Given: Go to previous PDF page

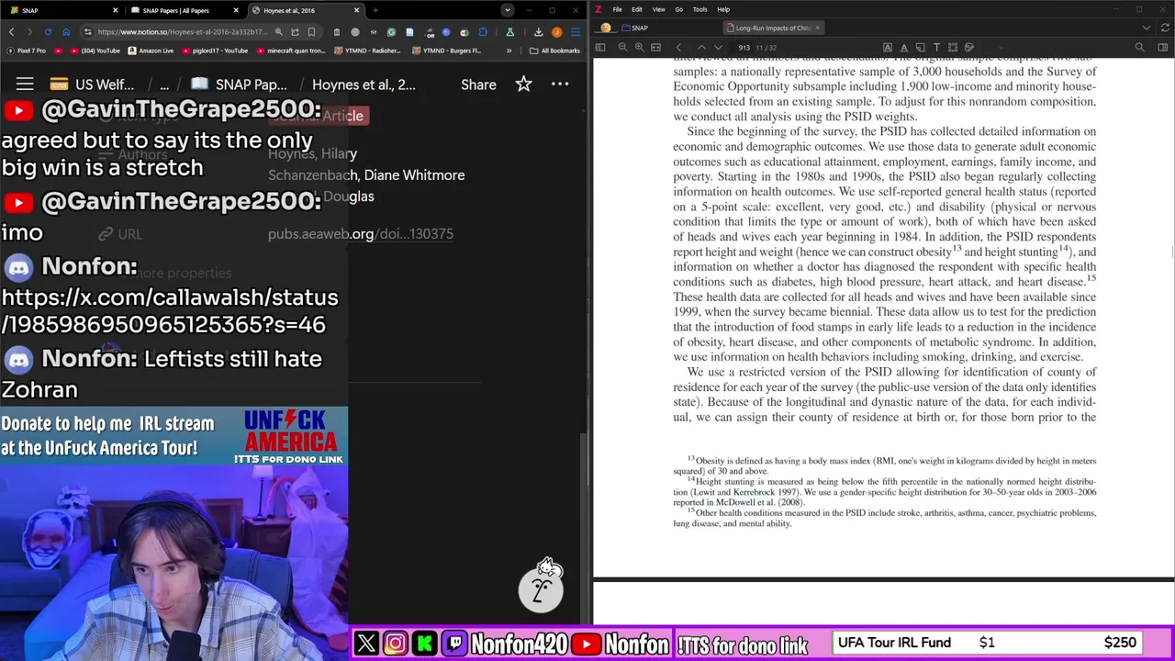Looking at the screenshot, I should click(701, 48).
